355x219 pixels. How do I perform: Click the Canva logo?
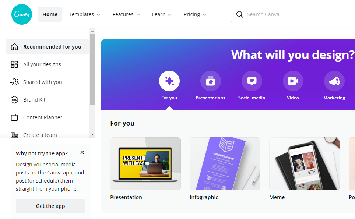pos(22,14)
